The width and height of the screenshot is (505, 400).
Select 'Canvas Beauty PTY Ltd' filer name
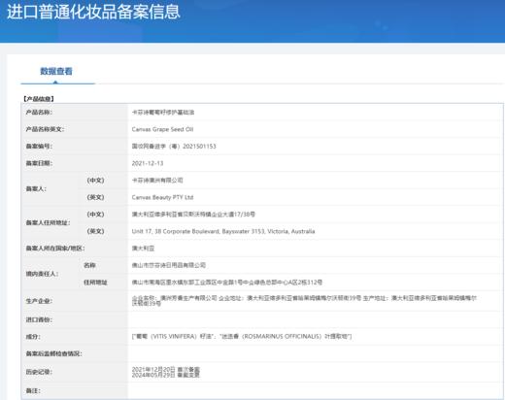(x=162, y=197)
